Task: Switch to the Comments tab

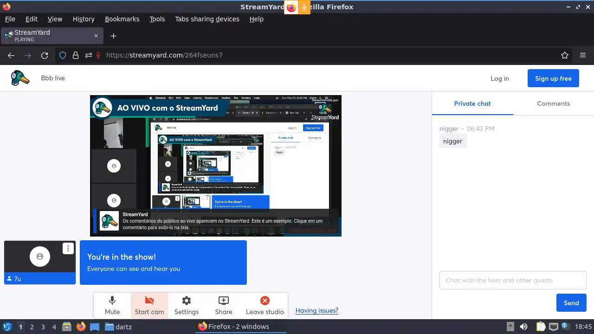Action: [x=553, y=103]
